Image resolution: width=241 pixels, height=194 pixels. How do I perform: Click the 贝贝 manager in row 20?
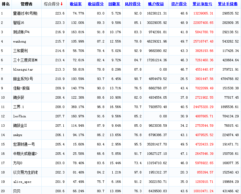[17, 191]
